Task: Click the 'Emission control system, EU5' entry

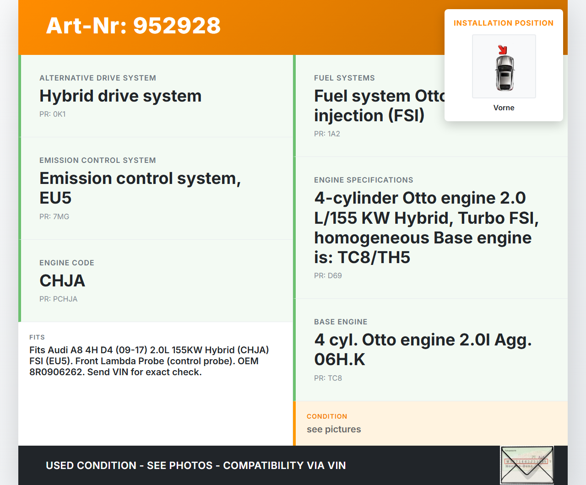Action: pos(140,188)
